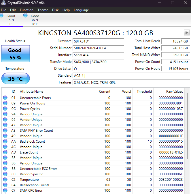
Task: Click the Firmware field SBFKB1D1
Action: (x=99, y=41)
